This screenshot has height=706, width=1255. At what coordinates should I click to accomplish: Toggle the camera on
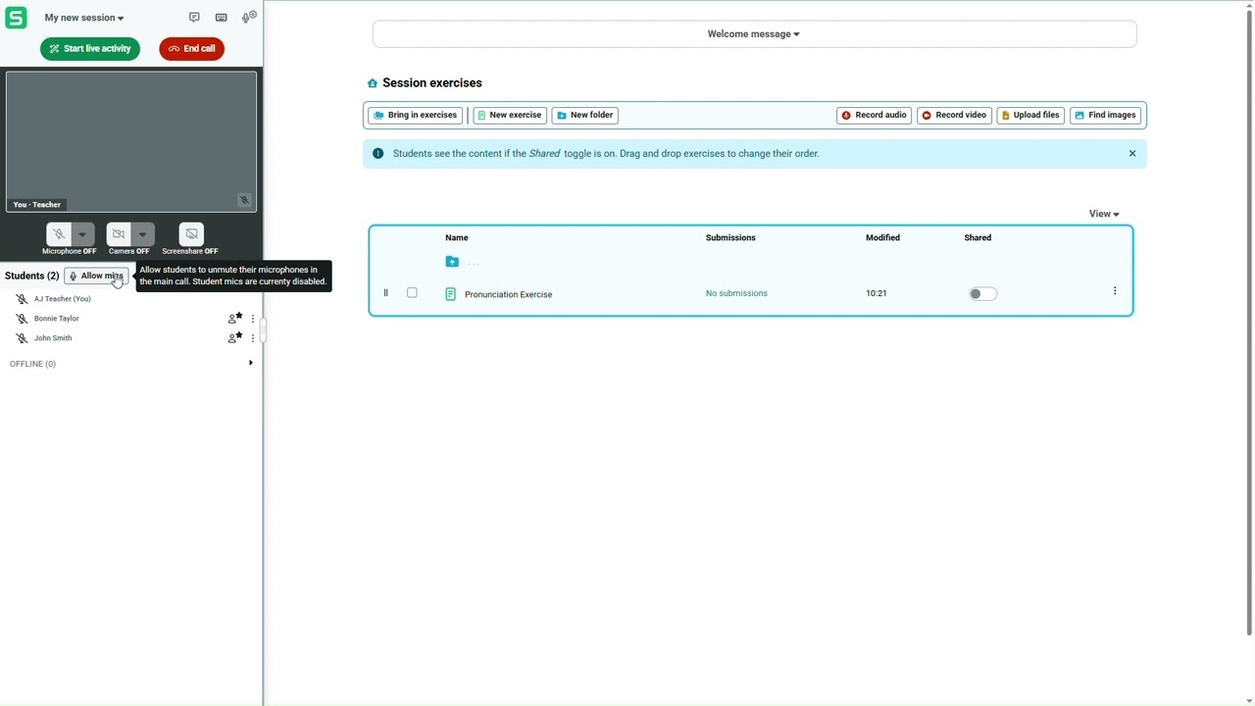(x=119, y=234)
